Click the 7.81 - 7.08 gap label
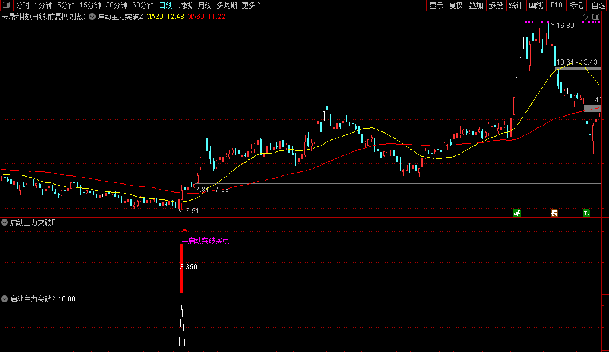Viewport: 609px width, 352px height. coord(212,190)
